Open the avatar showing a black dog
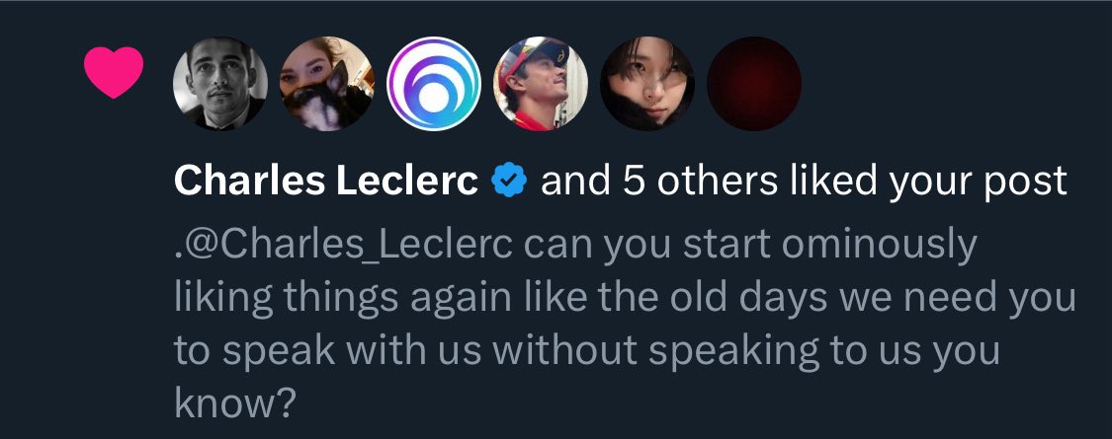This screenshot has height=439, width=1112. point(327,84)
